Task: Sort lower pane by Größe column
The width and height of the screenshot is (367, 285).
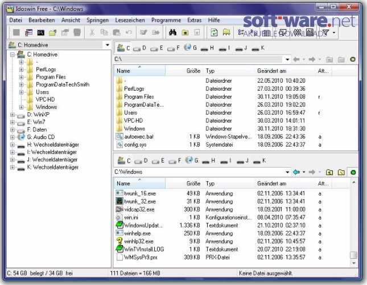Action: 184,184
